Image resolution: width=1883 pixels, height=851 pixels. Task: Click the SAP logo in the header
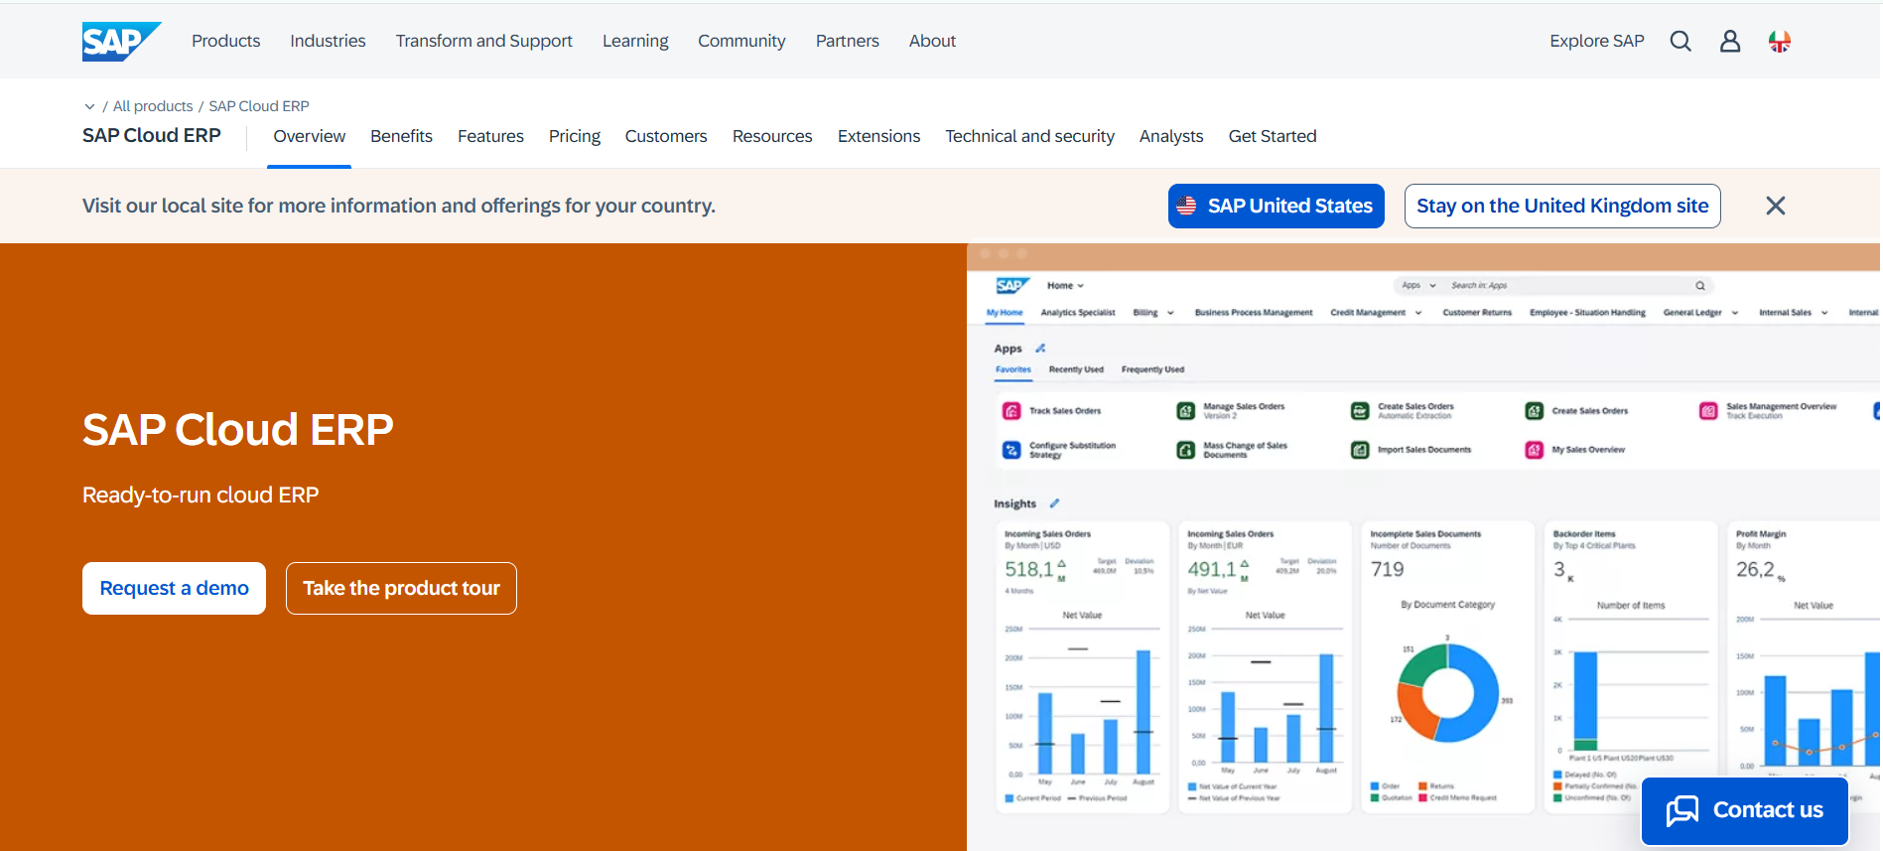pyautogui.click(x=120, y=41)
